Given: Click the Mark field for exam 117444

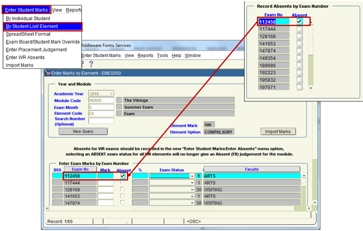Looking at the screenshot, I should coord(105,183).
